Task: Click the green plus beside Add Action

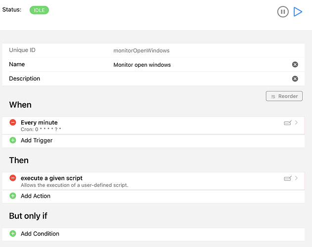Action: point(13,196)
